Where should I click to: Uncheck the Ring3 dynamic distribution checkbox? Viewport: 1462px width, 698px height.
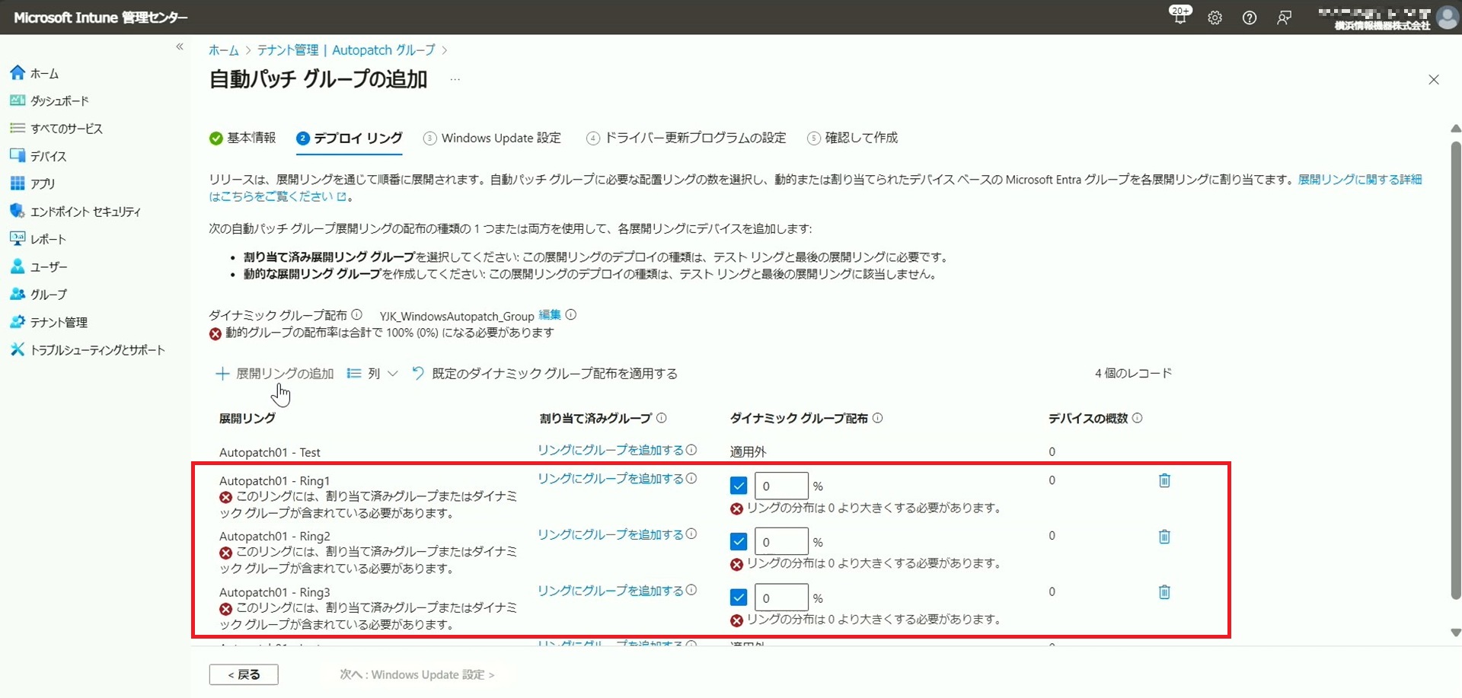[739, 598]
